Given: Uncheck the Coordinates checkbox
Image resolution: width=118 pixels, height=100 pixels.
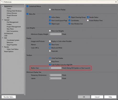Looking at the screenshot, I should (69, 20).
